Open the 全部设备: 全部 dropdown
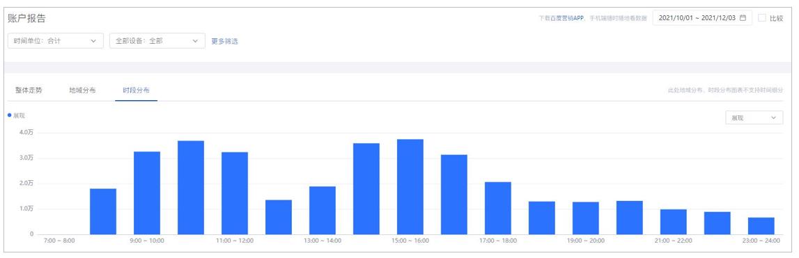Viewport: 799px width, 258px height. click(x=157, y=41)
